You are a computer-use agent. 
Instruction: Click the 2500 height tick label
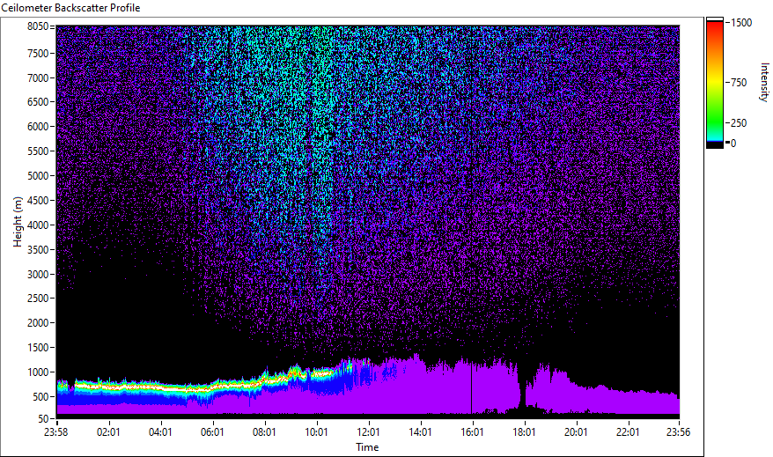click(38, 299)
